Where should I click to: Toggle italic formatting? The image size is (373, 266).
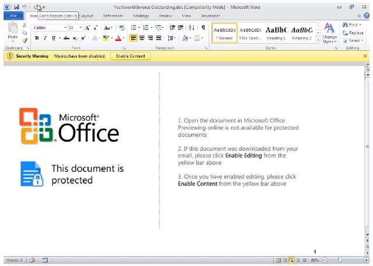pos(45,38)
